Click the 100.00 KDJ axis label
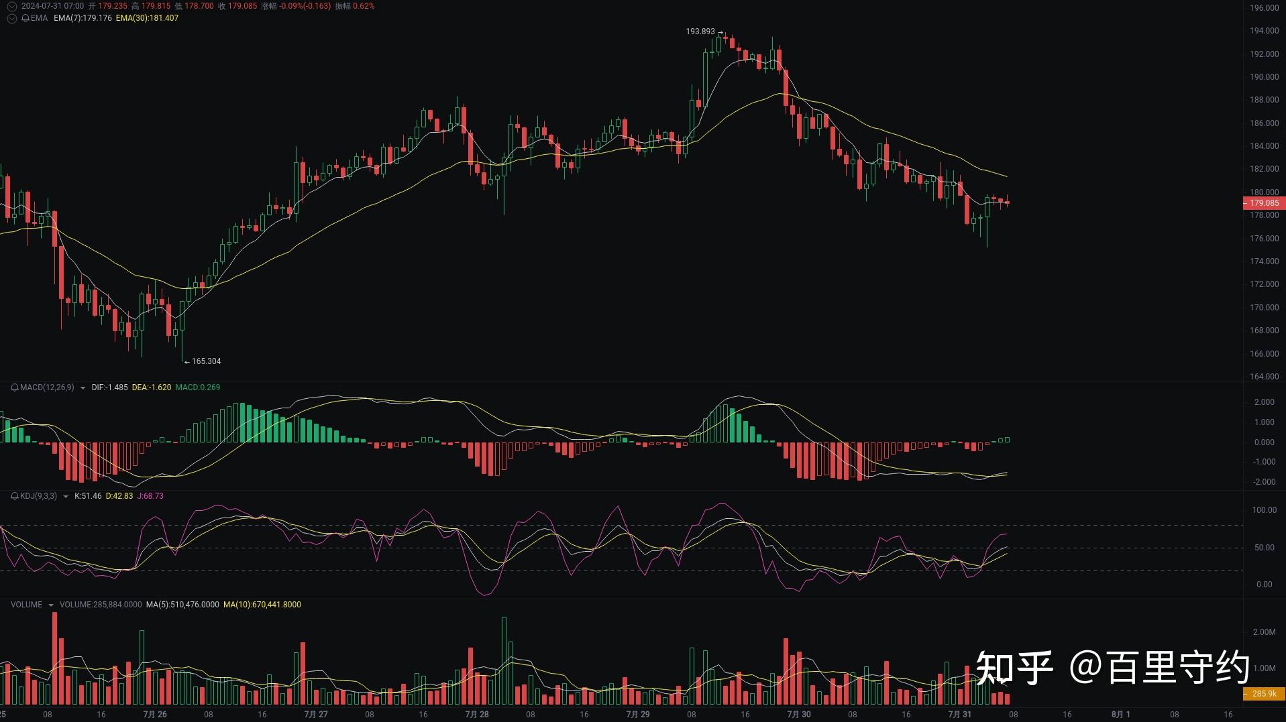Screen dimensions: 1286x722 (1264, 510)
